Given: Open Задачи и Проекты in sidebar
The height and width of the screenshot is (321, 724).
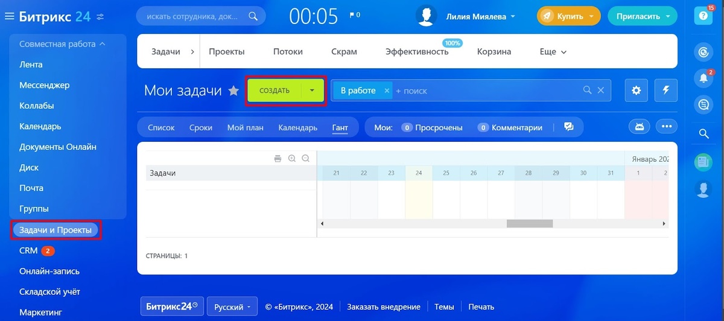Looking at the screenshot, I should click(x=56, y=230).
